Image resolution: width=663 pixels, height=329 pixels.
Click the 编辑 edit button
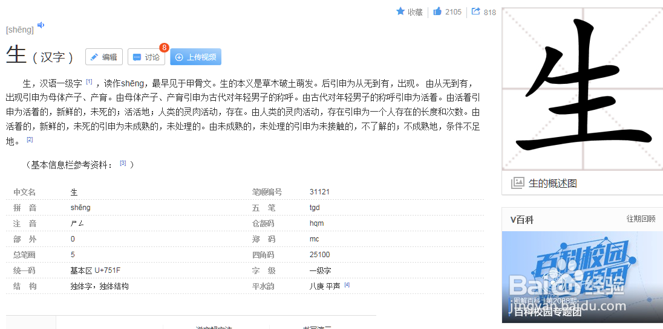pos(104,57)
